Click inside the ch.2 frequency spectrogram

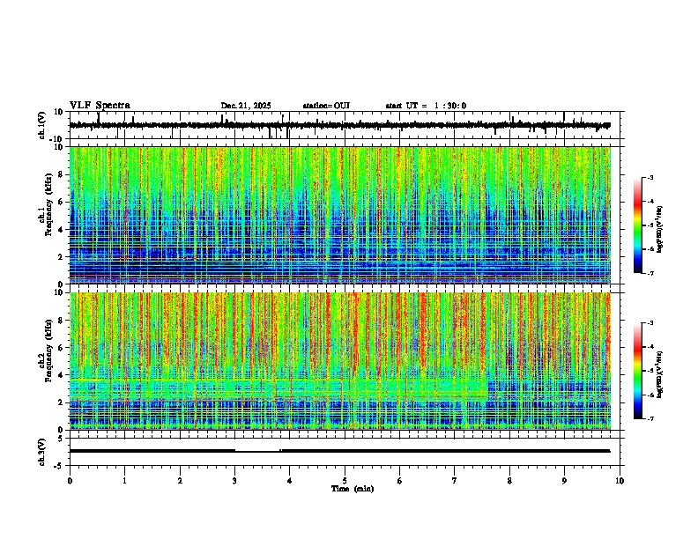340,361
